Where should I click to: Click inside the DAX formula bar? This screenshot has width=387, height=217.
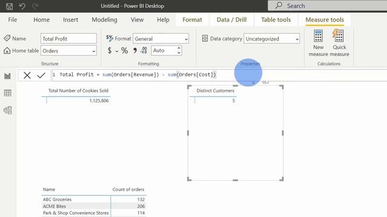point(219,75)
